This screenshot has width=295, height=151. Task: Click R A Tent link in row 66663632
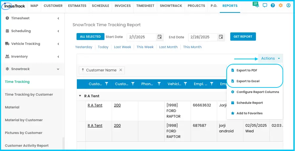(95, 105)
